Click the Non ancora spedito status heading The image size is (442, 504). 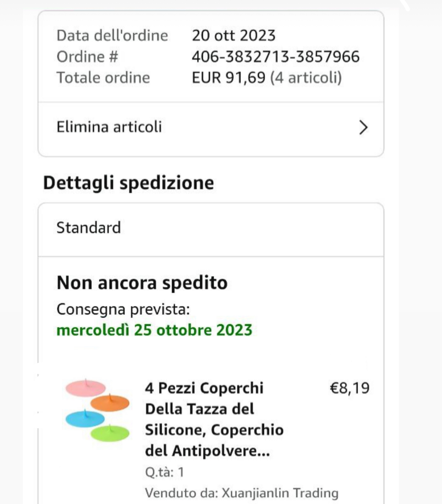142,283
